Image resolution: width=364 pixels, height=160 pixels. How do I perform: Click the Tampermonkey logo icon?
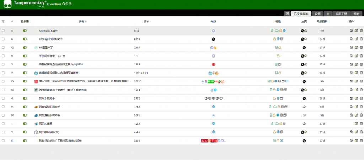coord(7,4)
